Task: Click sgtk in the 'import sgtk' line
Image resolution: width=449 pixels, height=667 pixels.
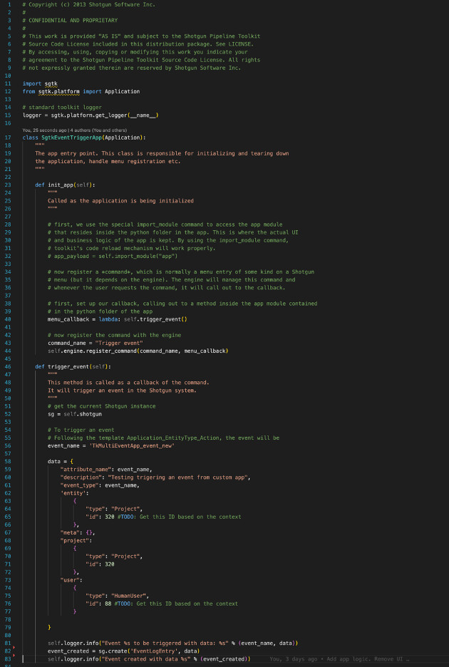Action: [x=51, y=84]
